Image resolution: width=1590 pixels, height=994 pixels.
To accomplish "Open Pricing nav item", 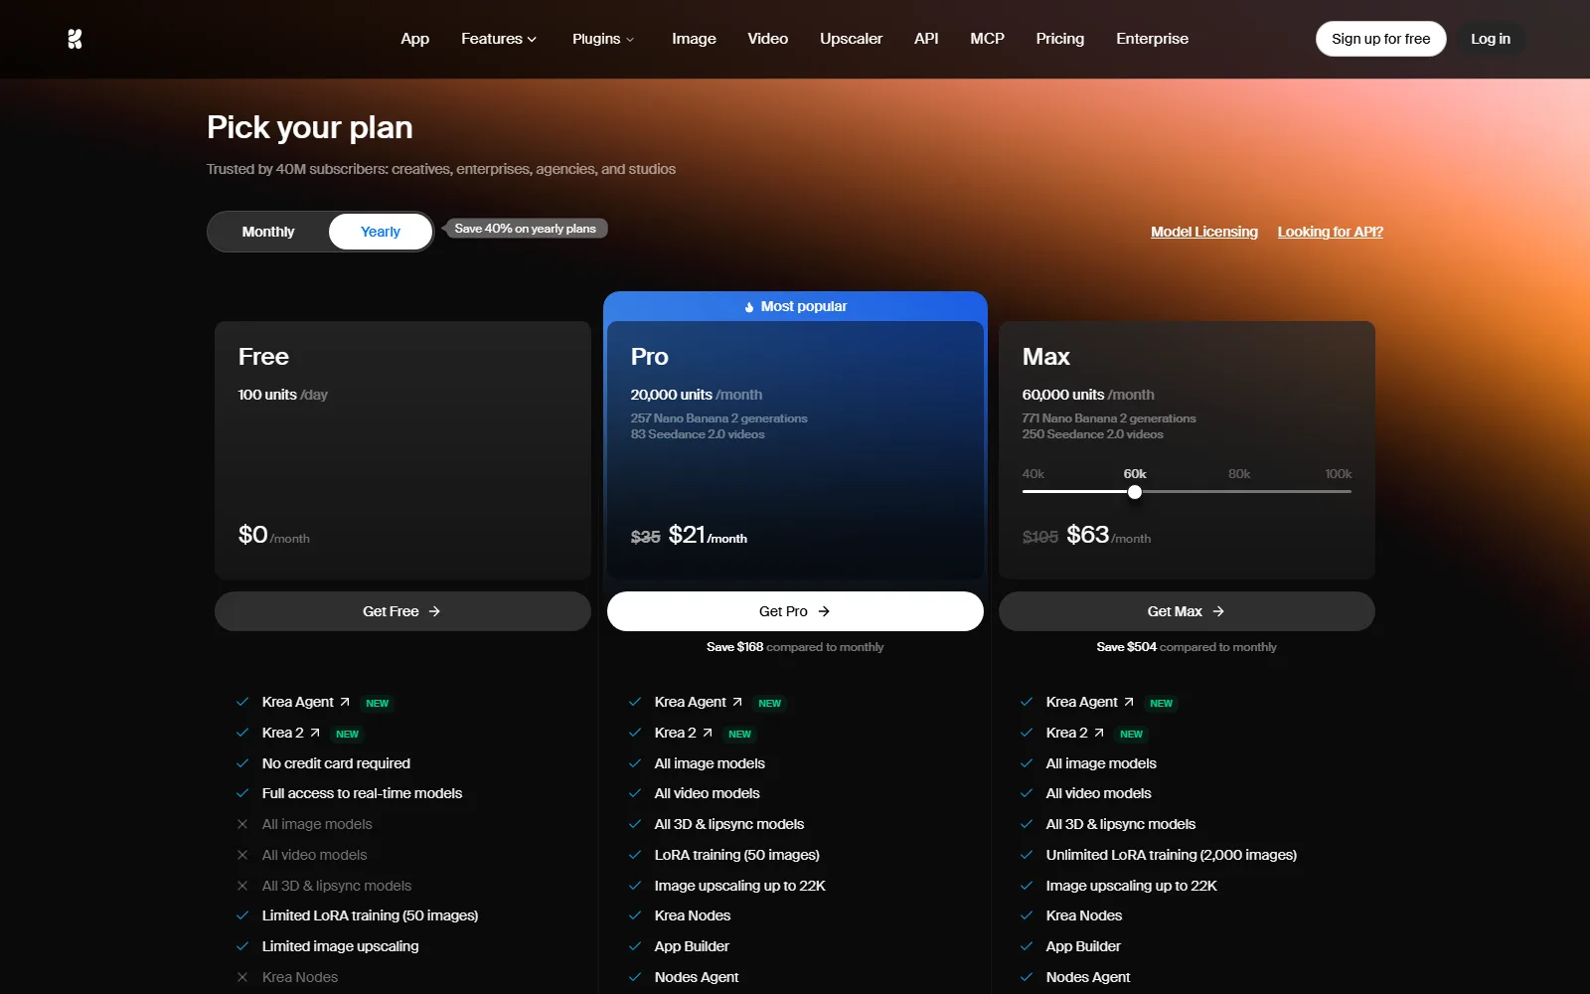I will click(x=1060, y=39).
